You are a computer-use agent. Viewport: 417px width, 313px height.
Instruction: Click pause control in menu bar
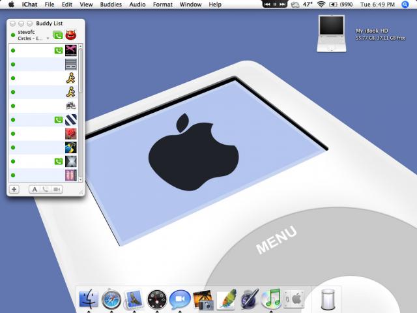275,5
